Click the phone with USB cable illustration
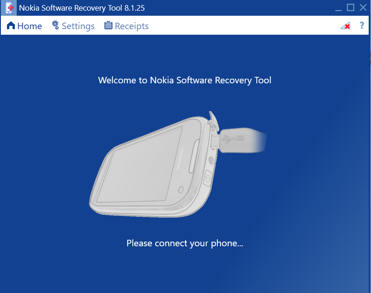This screenshot has height=293, width=371. (x=178, y=164)
